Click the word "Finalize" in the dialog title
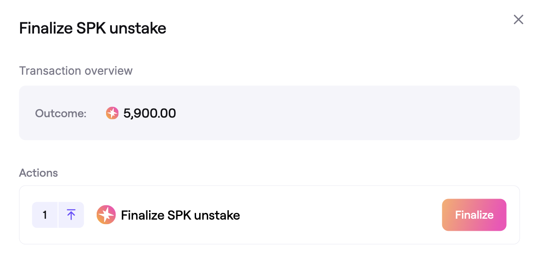This screenshot has height=263, width=538. point(46,29)
